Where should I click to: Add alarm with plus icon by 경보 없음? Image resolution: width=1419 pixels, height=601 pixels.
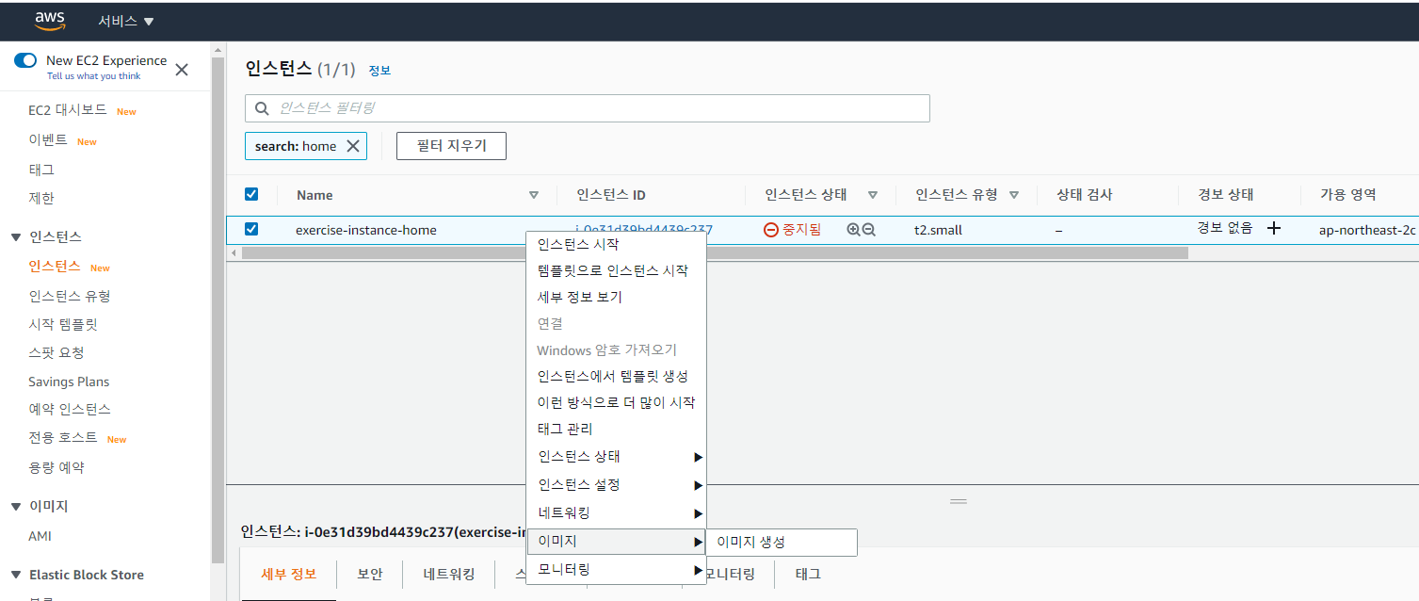1274,228
